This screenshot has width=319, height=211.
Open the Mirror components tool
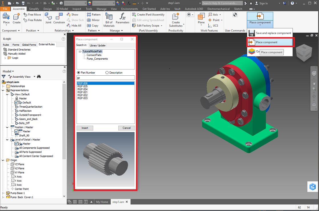(93, 20)
